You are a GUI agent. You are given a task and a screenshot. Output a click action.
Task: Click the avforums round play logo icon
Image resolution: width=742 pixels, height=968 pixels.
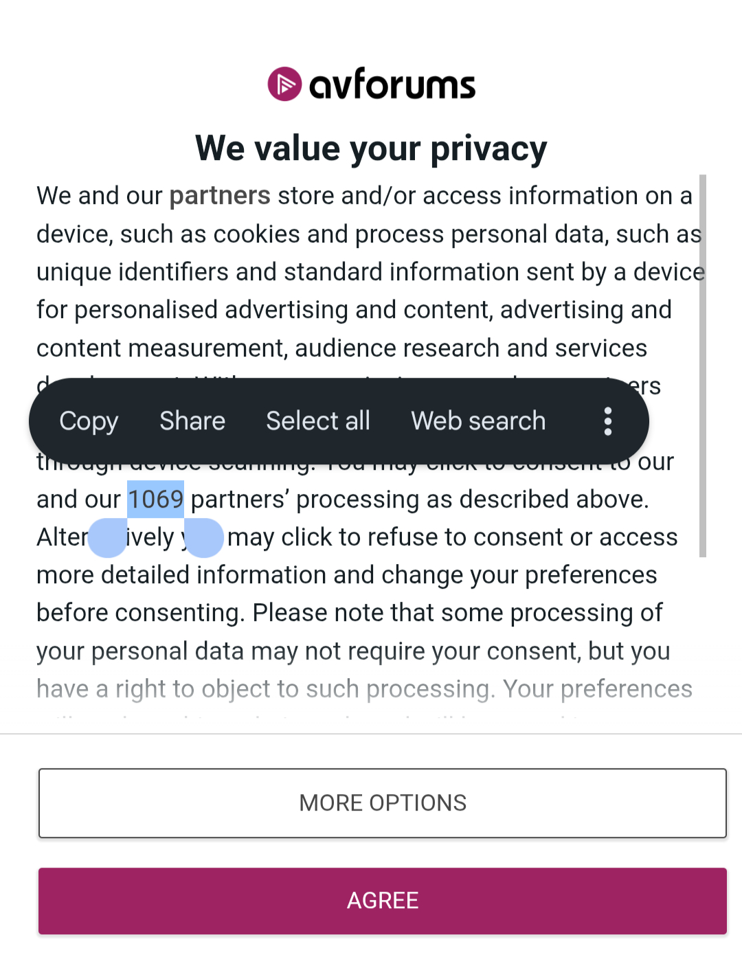pos(284,85)
